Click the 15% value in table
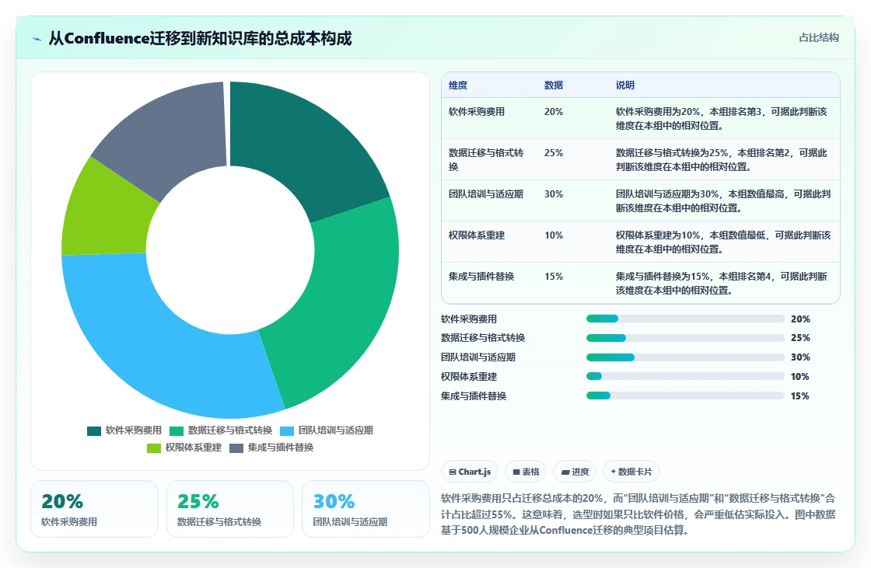Image resolution: width=871 pixels, height=568 pixels. click(554, 277)
